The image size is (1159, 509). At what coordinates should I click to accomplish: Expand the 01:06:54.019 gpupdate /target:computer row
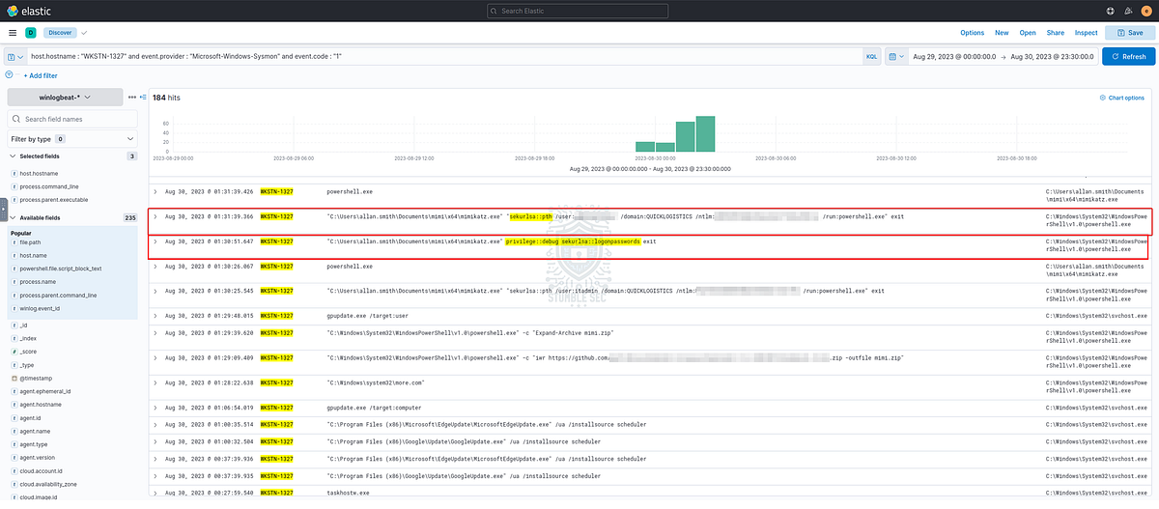pyautogui.click(x=155, y=407)
